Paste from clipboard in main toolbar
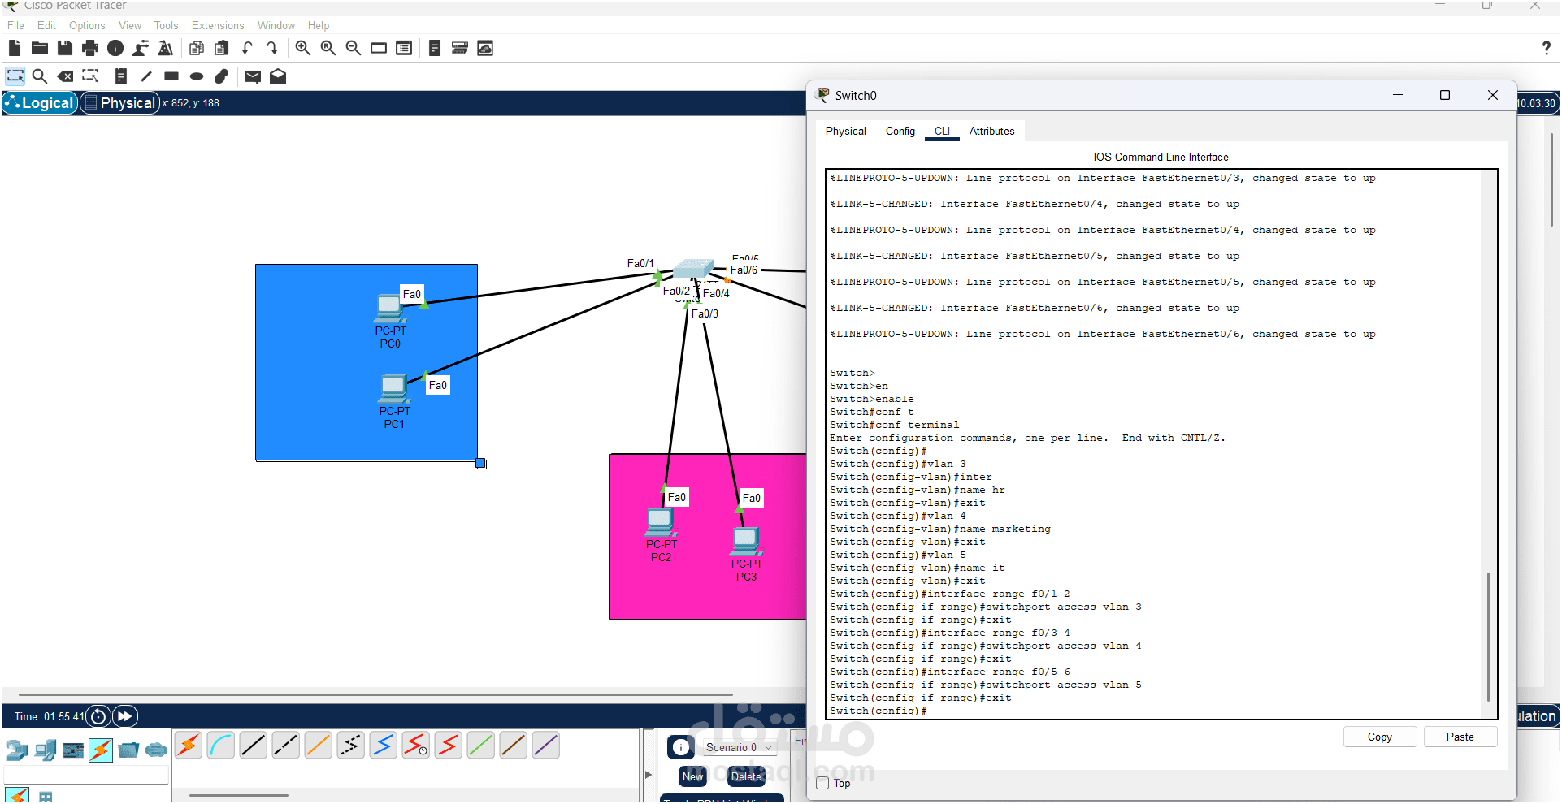1562x804 pixels. coord(222,49)
